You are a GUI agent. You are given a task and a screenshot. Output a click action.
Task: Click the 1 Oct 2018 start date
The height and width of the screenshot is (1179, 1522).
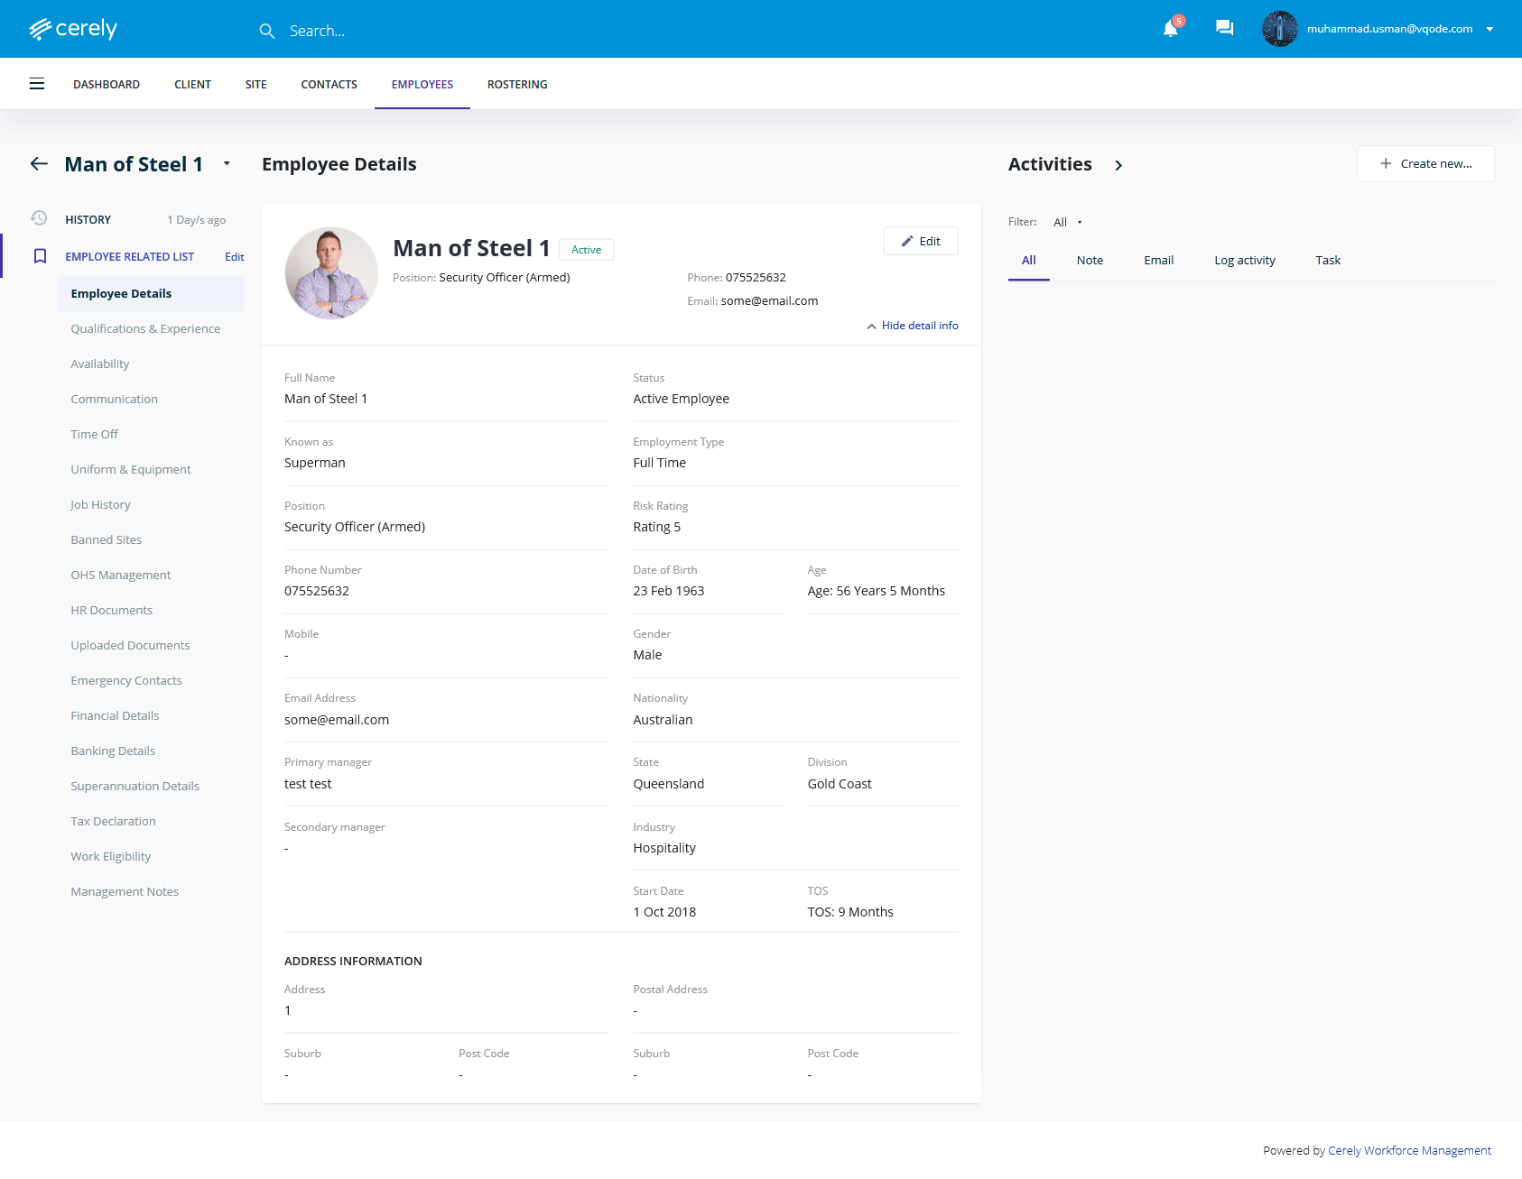(664, 912)
